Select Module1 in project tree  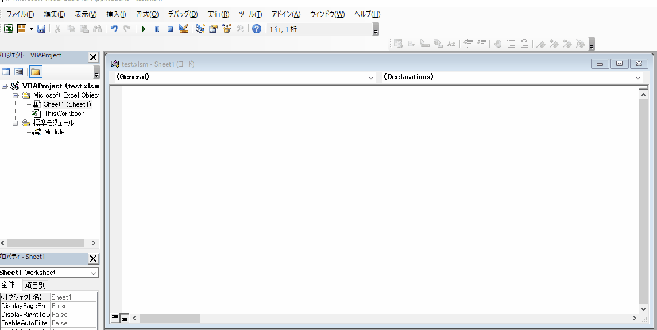[x=56, y=132]
